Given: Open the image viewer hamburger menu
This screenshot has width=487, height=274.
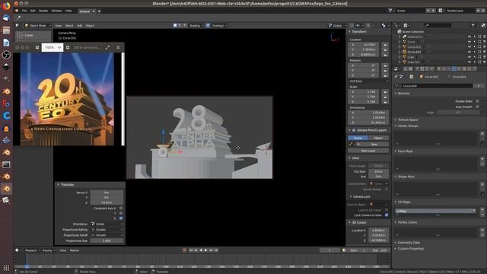Looking at the screenshot, I should [118, 47].
